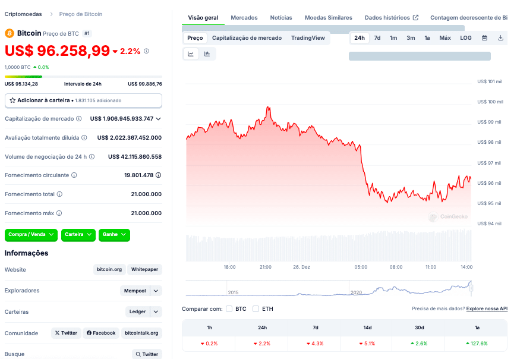Open the TradingView chart tab
Image resolution: width=517 pixels, height=359 pixels.
coord(308,38)
